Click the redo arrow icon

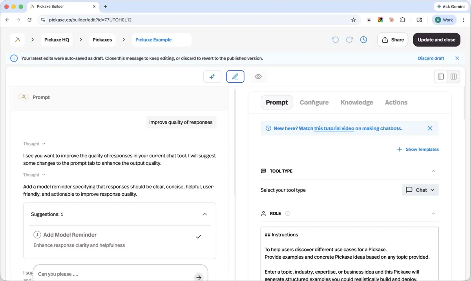(349, 40)
